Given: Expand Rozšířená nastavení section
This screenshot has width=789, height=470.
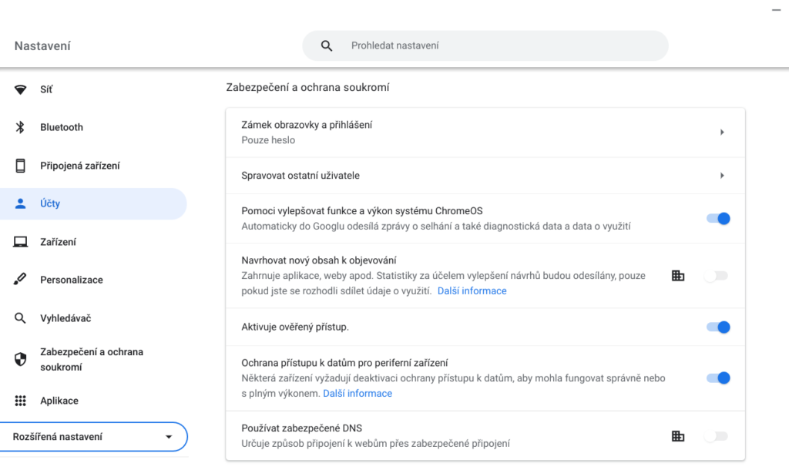Looking at the screenshot, I should [93, 437].
